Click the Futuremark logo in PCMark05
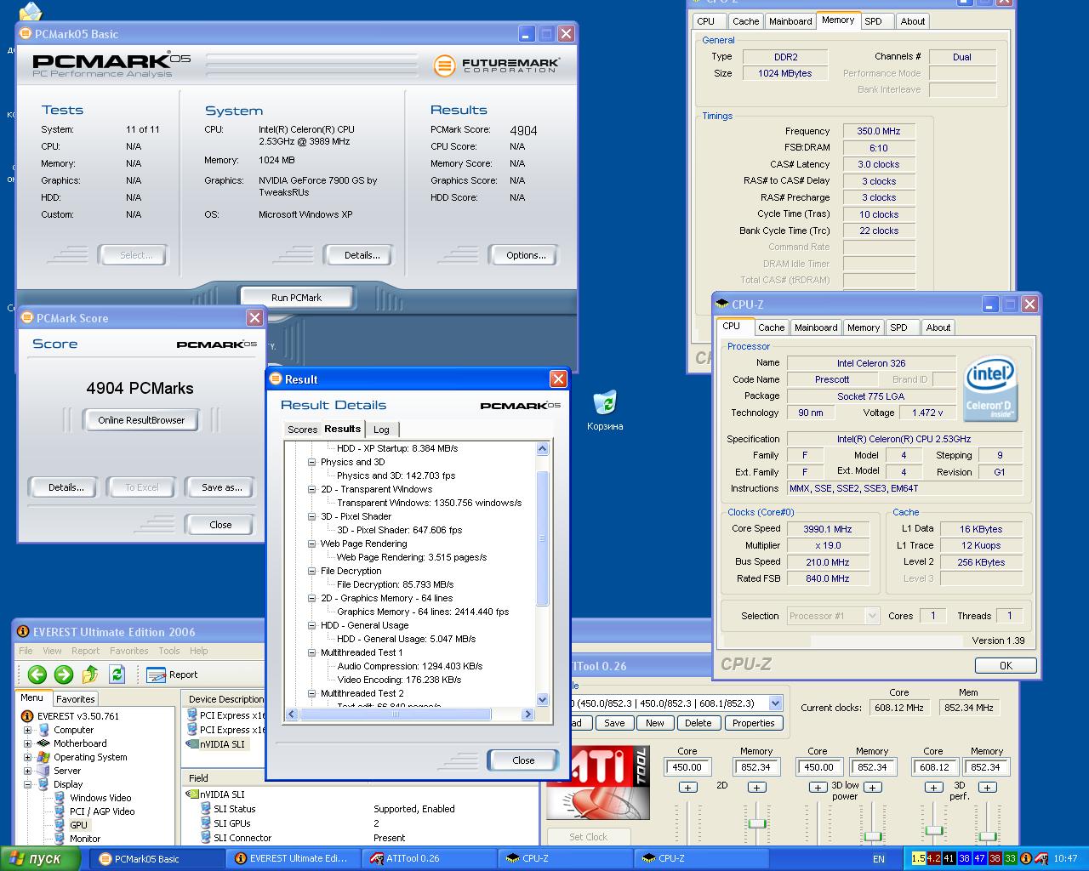The image size is (1089, 871). [497, 65]
